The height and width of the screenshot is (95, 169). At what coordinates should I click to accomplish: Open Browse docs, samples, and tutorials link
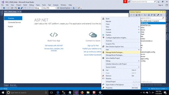[54, 49]
